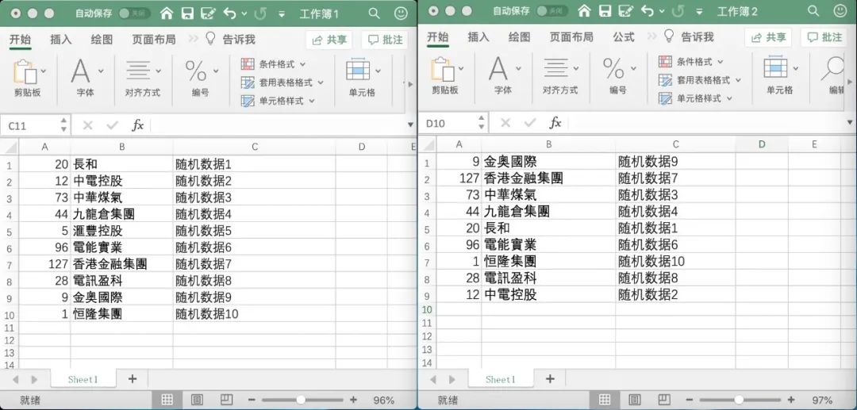This screenshot has width=857, height=410.
Task: Select cell 随机数据10 in 工作簿2
Action: 675,262
